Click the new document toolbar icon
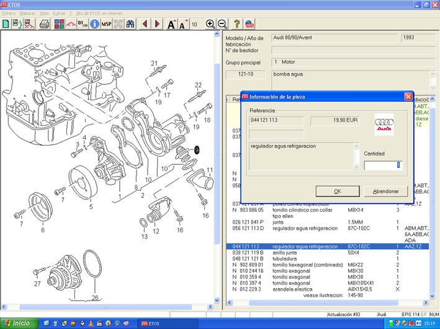 coord(6,24)
